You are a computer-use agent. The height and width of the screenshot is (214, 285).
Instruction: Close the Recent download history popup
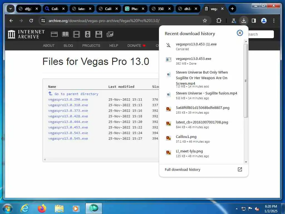[x=240, y=33]
